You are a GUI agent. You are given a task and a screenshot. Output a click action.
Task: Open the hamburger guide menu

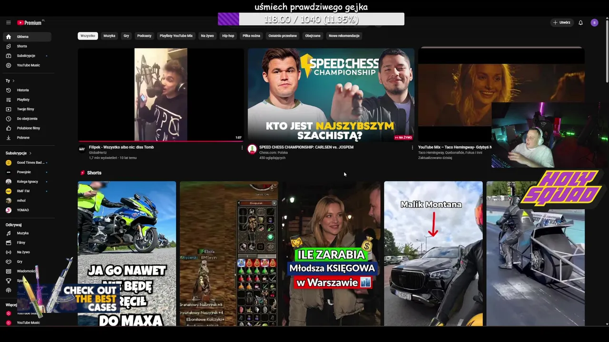click(x=8, y=22)
